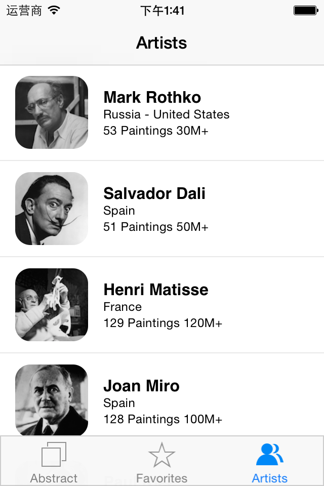The height and width of the screenshot is (486, 324).
Task: Tap the '53 Paintings 30M+' text
Action: coord(155,131)
